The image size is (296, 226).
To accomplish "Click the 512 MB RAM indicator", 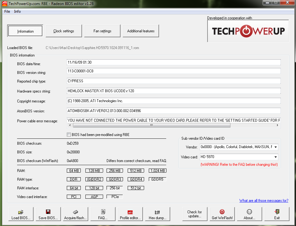I will coord(136,170).
